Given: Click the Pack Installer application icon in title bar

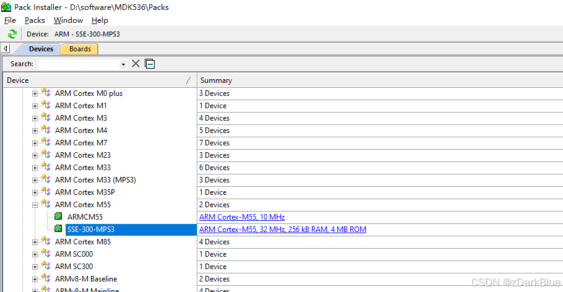Looking at the screenshot, I should (6, 7).
